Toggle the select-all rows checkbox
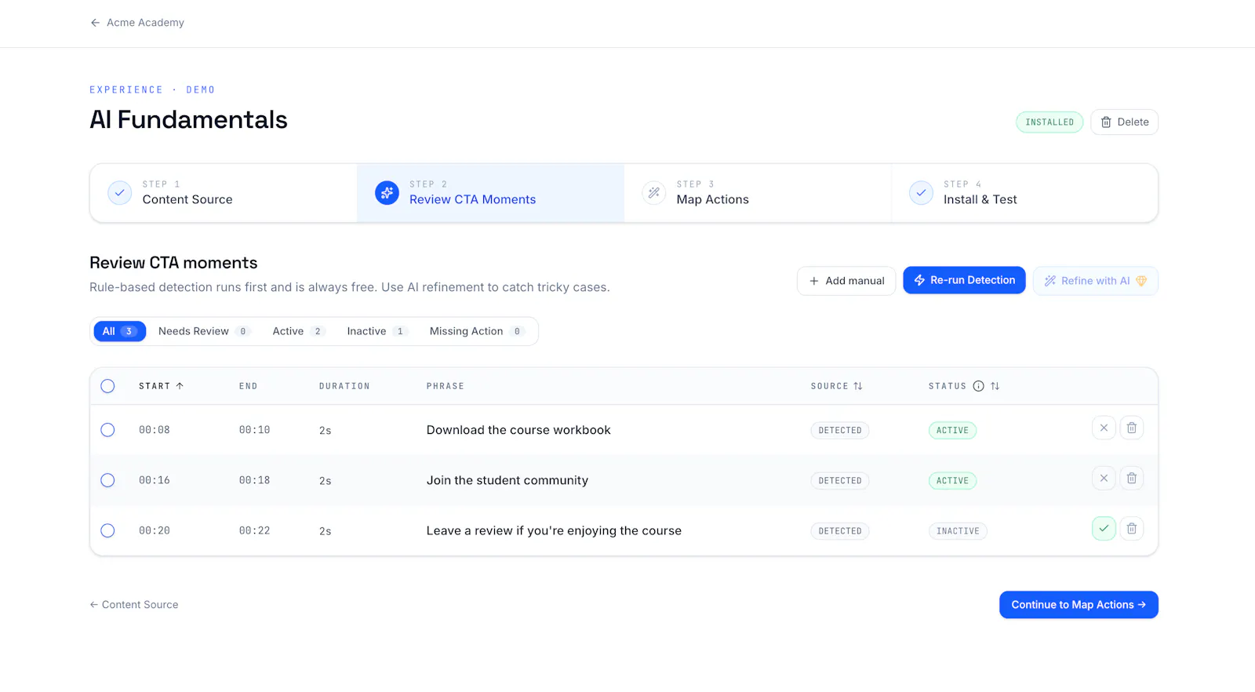Screen dimensions: 1255x692 pos(107,386)
